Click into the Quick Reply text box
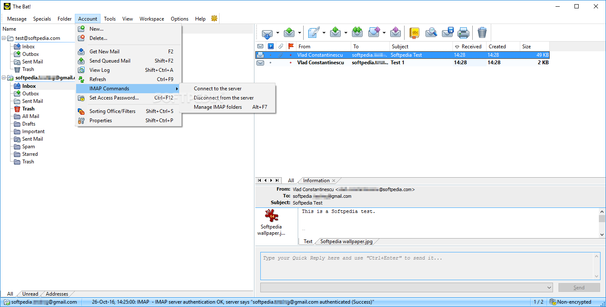Viewport: 606px width, 307px height. coord(427,266)
